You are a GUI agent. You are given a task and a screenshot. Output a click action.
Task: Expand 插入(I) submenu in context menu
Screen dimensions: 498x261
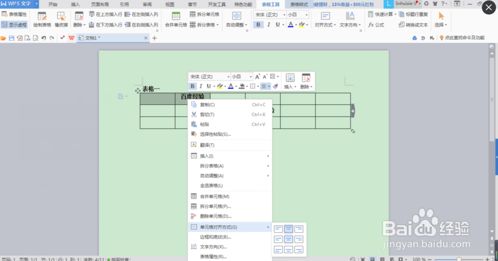pyautogui.click(x=230, y=156)
